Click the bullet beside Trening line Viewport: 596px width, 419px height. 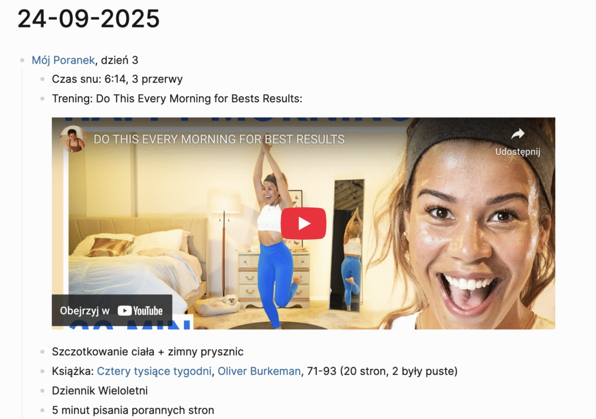(42, 98)
